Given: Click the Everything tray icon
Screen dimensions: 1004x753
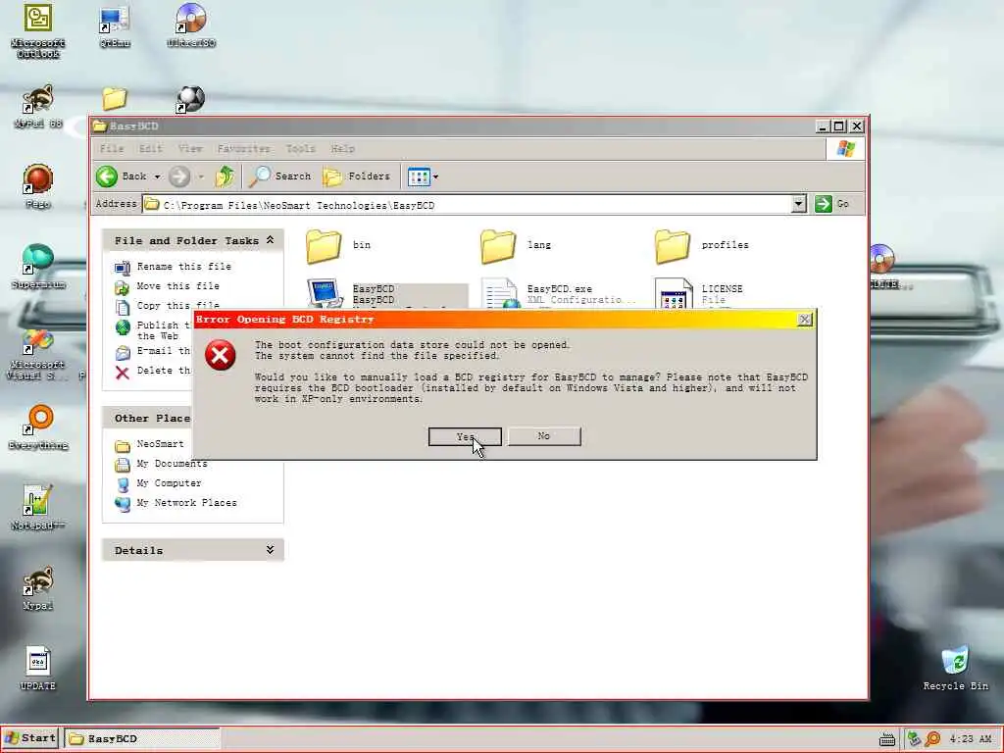Looking at the screenshot, I should point(933,739).
